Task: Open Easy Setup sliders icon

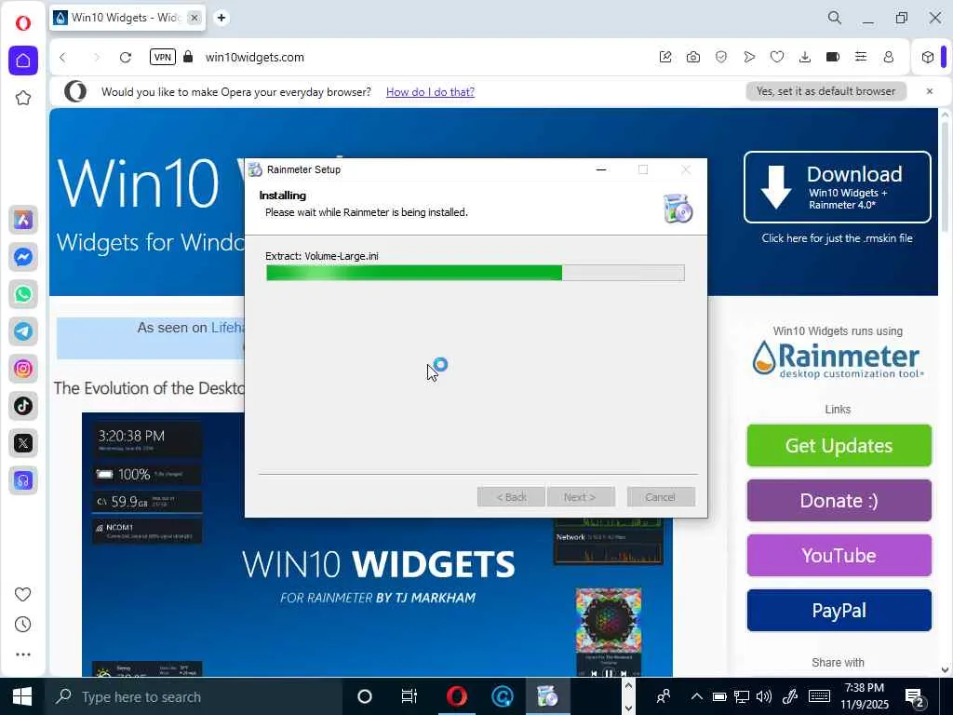Action: (x=861, y=57)
